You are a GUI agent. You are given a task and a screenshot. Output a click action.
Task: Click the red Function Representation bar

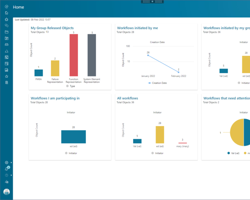pos(74,55)
